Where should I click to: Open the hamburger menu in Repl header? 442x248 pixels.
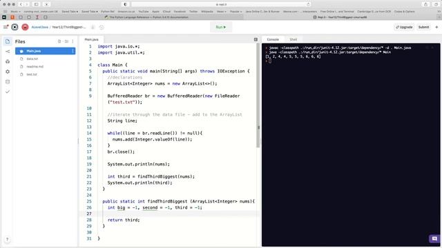pos(6,27)
